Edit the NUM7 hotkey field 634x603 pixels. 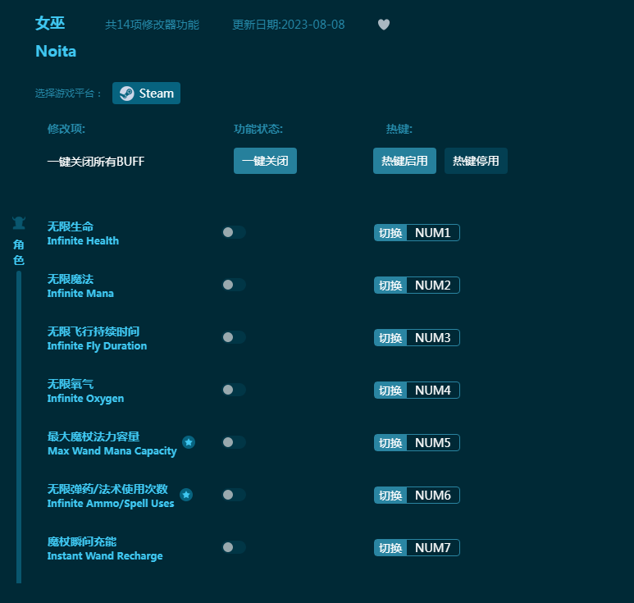433,548
